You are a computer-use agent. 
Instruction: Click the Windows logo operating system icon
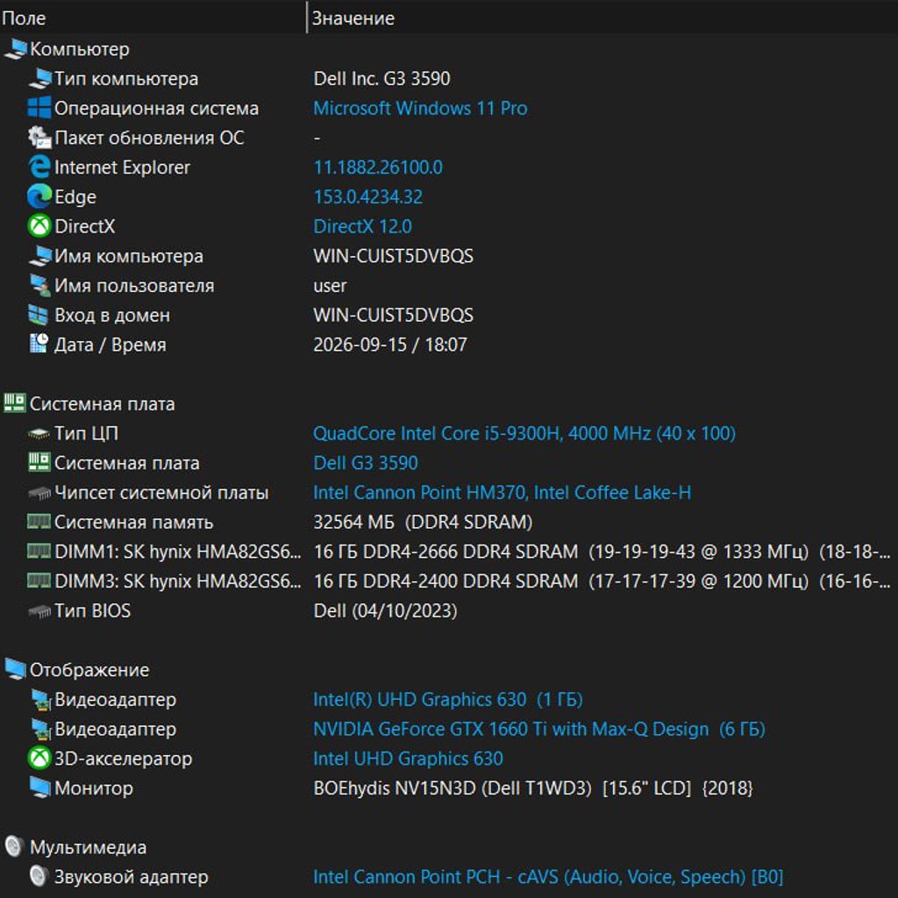tap(39, 108)
